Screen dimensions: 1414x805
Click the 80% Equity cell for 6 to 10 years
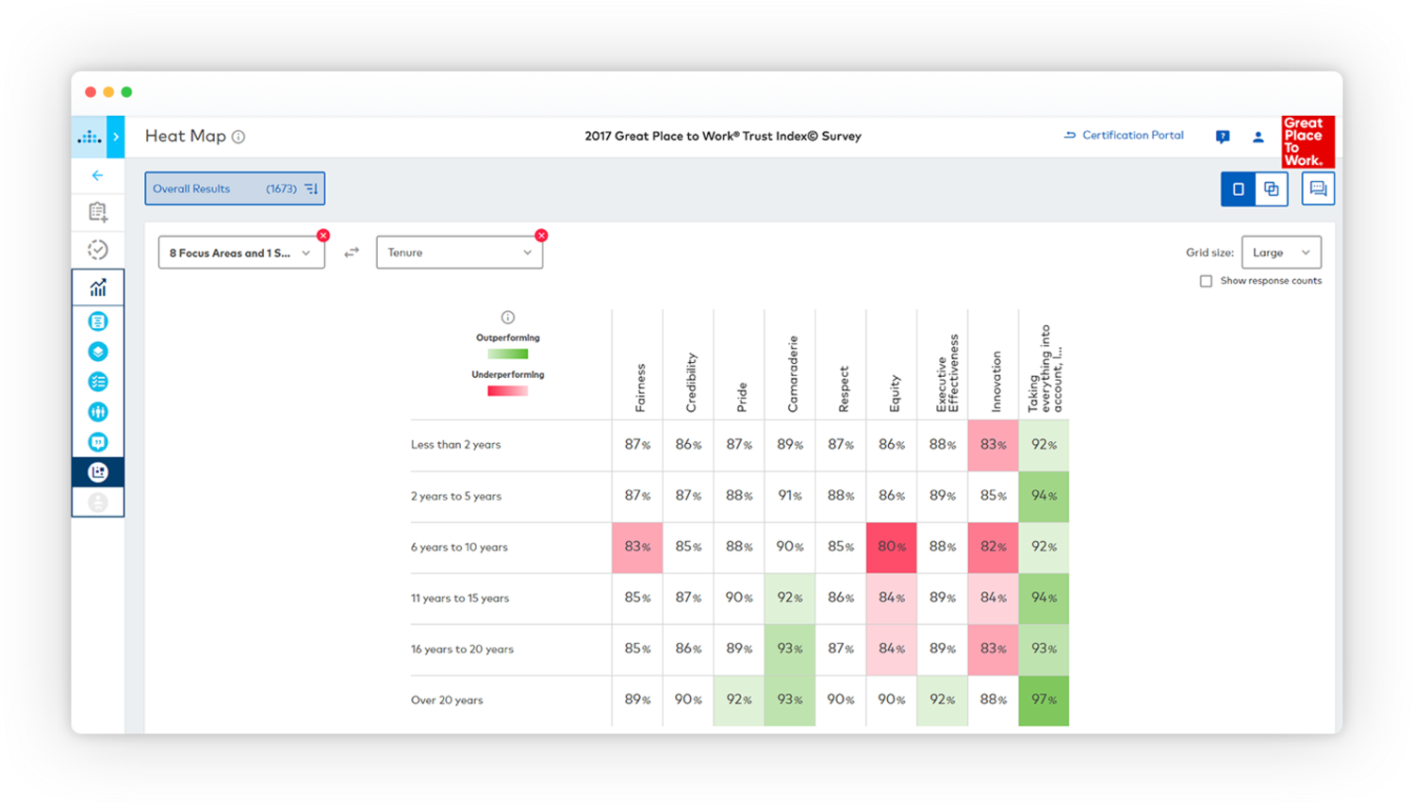click(x=892, y=548)
